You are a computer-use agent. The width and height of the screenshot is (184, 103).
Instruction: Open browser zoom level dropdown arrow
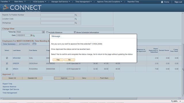coord(180,101)
